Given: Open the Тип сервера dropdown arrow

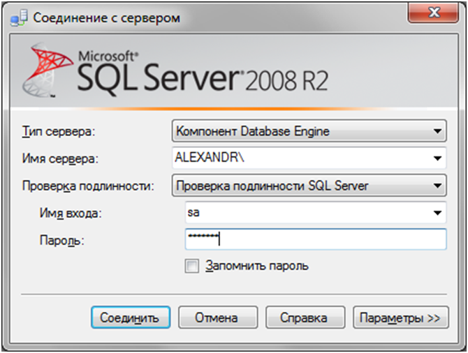Looking at the screenshot, I should point(437,131).
